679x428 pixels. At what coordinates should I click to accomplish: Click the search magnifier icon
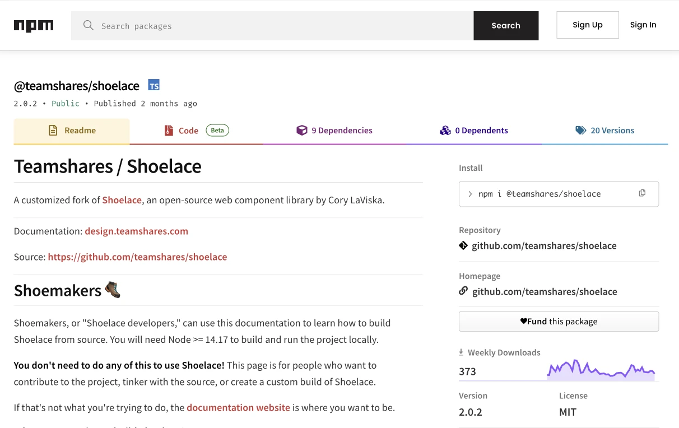pyautogui.click(x=89, y=25)
